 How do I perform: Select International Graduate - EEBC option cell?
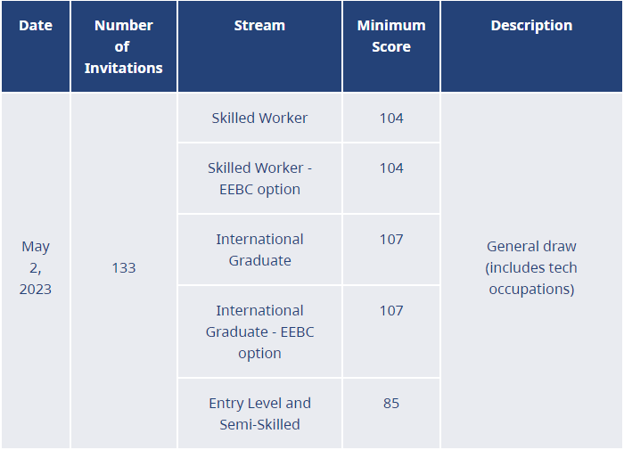(259, 331)
